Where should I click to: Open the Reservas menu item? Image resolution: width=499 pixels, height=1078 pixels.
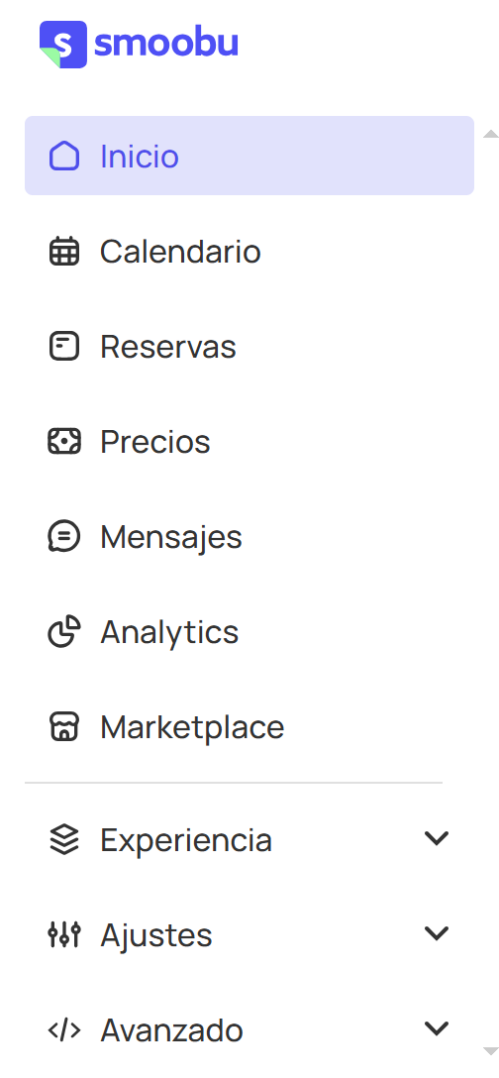pyautogui.click(x=249, y=346)
